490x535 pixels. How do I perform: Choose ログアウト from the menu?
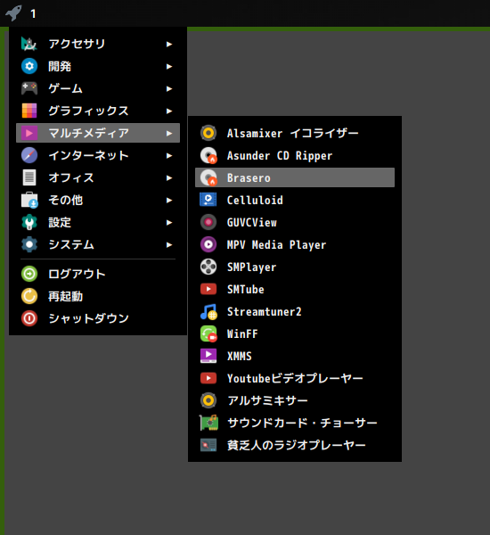point(98,274)
